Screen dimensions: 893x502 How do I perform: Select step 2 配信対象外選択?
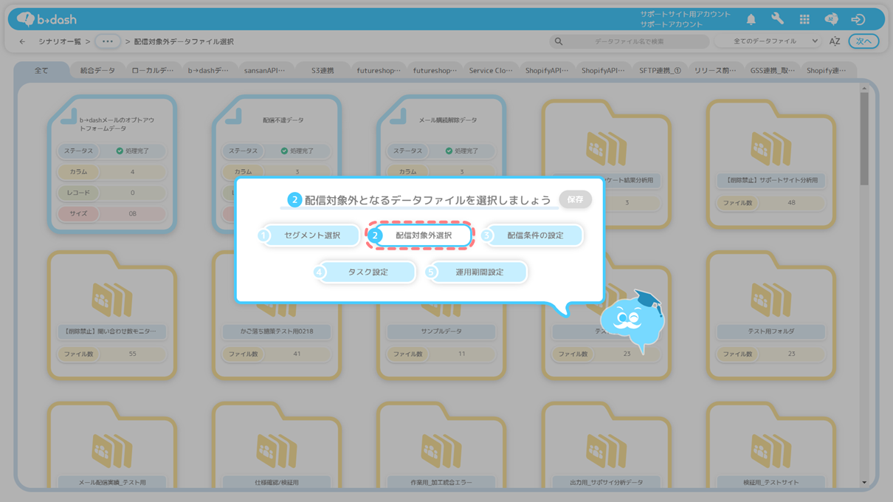[x=421, y=235]
